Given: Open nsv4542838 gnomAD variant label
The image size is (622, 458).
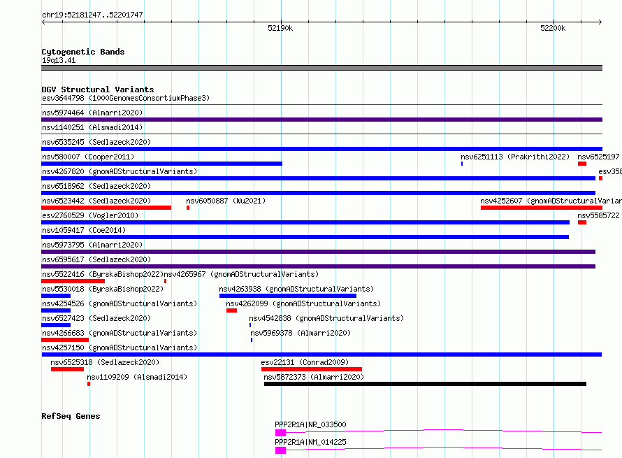Looking at the screenshot, I should click(x=326, y=318).
